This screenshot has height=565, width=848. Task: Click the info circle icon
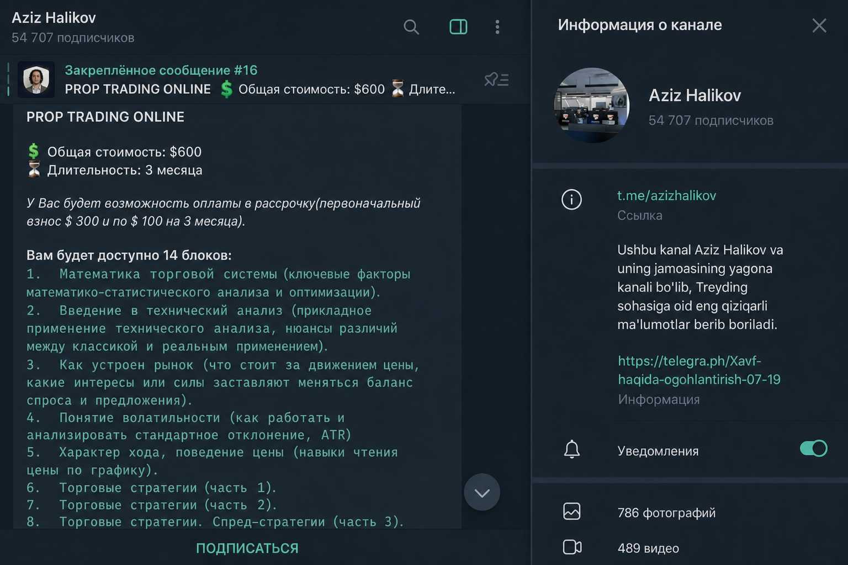(x=571, y=199)
